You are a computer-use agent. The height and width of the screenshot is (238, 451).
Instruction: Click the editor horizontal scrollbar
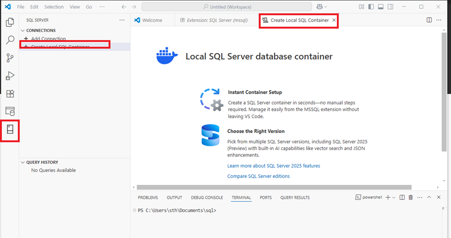click(274, 187)
